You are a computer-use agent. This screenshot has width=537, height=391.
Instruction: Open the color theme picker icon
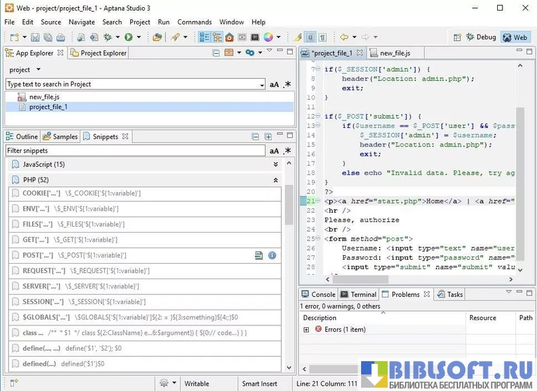pos(268,38)
